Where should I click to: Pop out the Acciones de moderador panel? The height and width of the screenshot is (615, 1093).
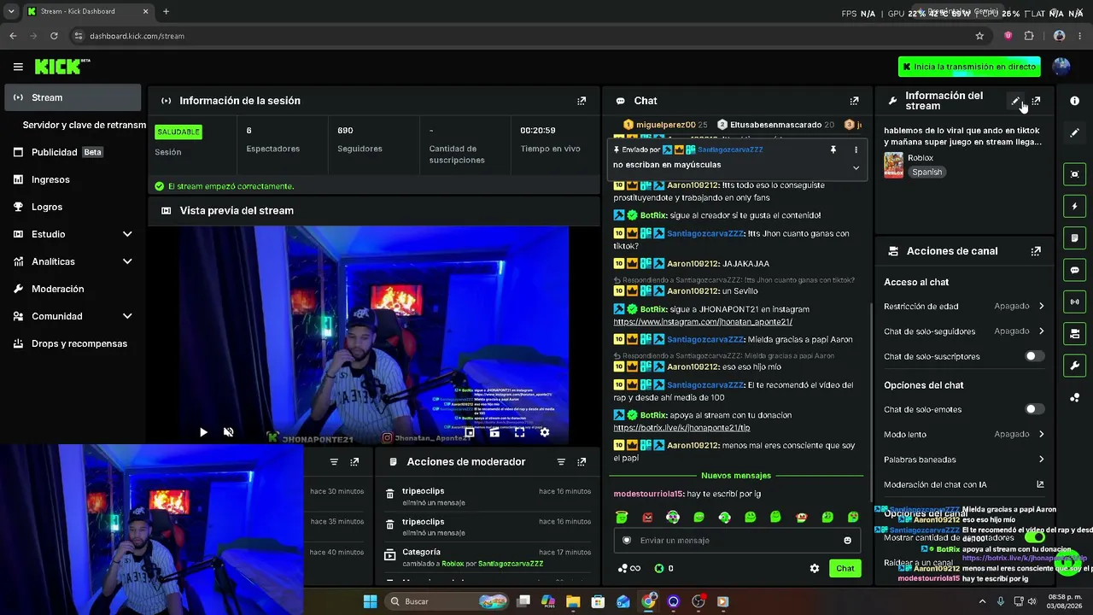point(582,462)
